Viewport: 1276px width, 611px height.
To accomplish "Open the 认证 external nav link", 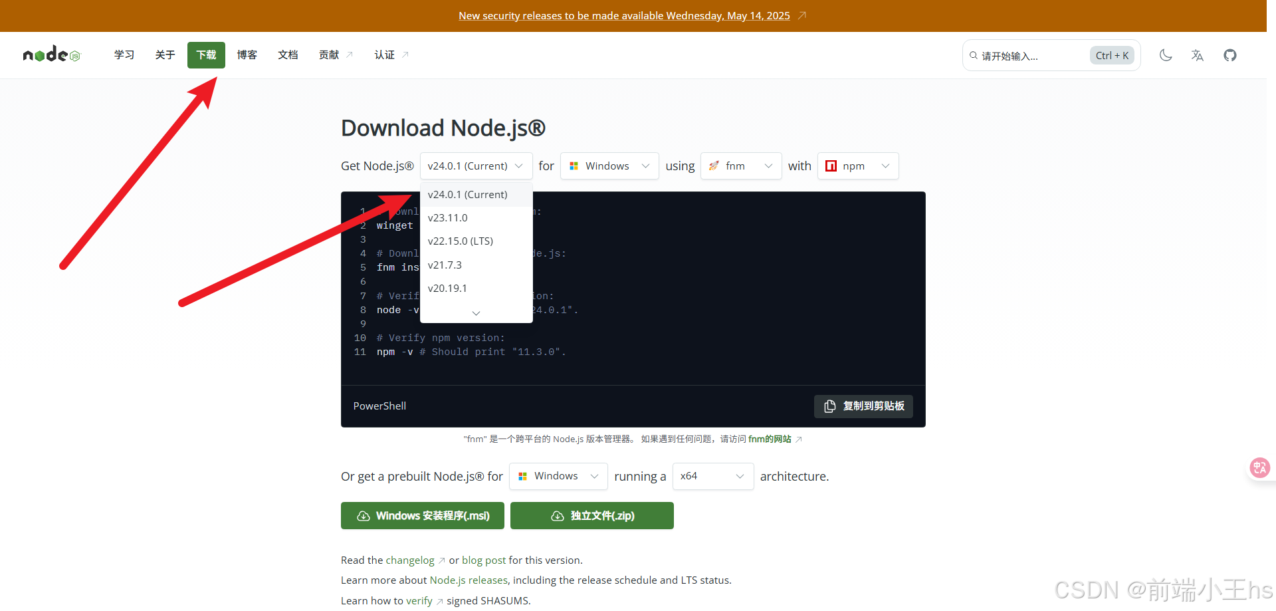I will [391, 55].
